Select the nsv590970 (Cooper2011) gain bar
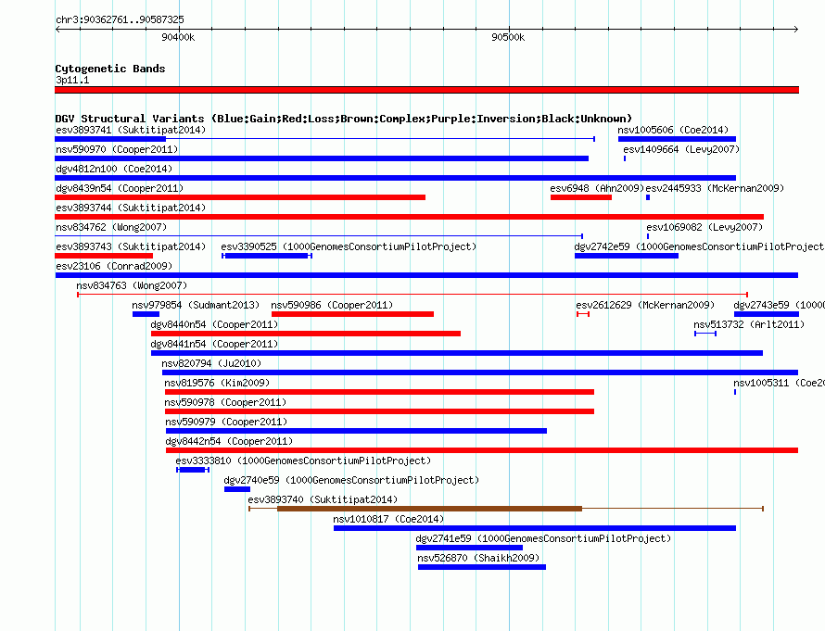The height and width of the screenshot is (631, 825). click(x=322, y=158)
